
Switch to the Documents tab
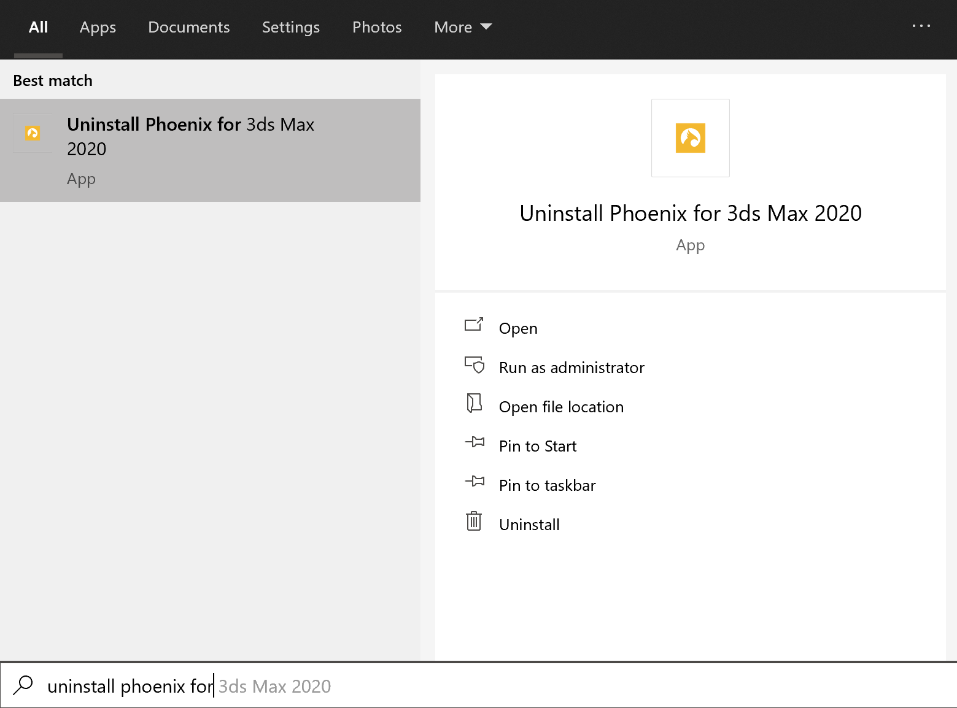(189, 27)
